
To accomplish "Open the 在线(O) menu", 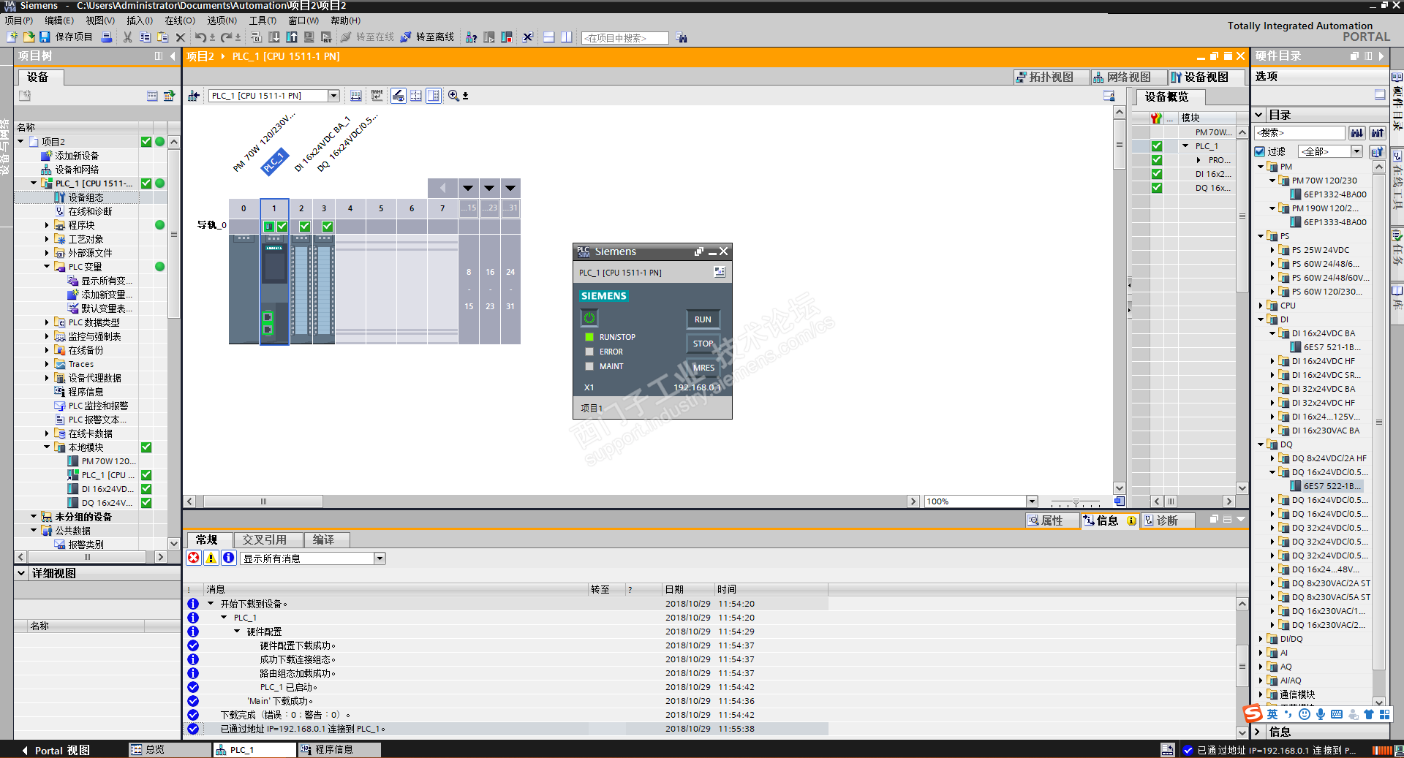I will point(180,20).
